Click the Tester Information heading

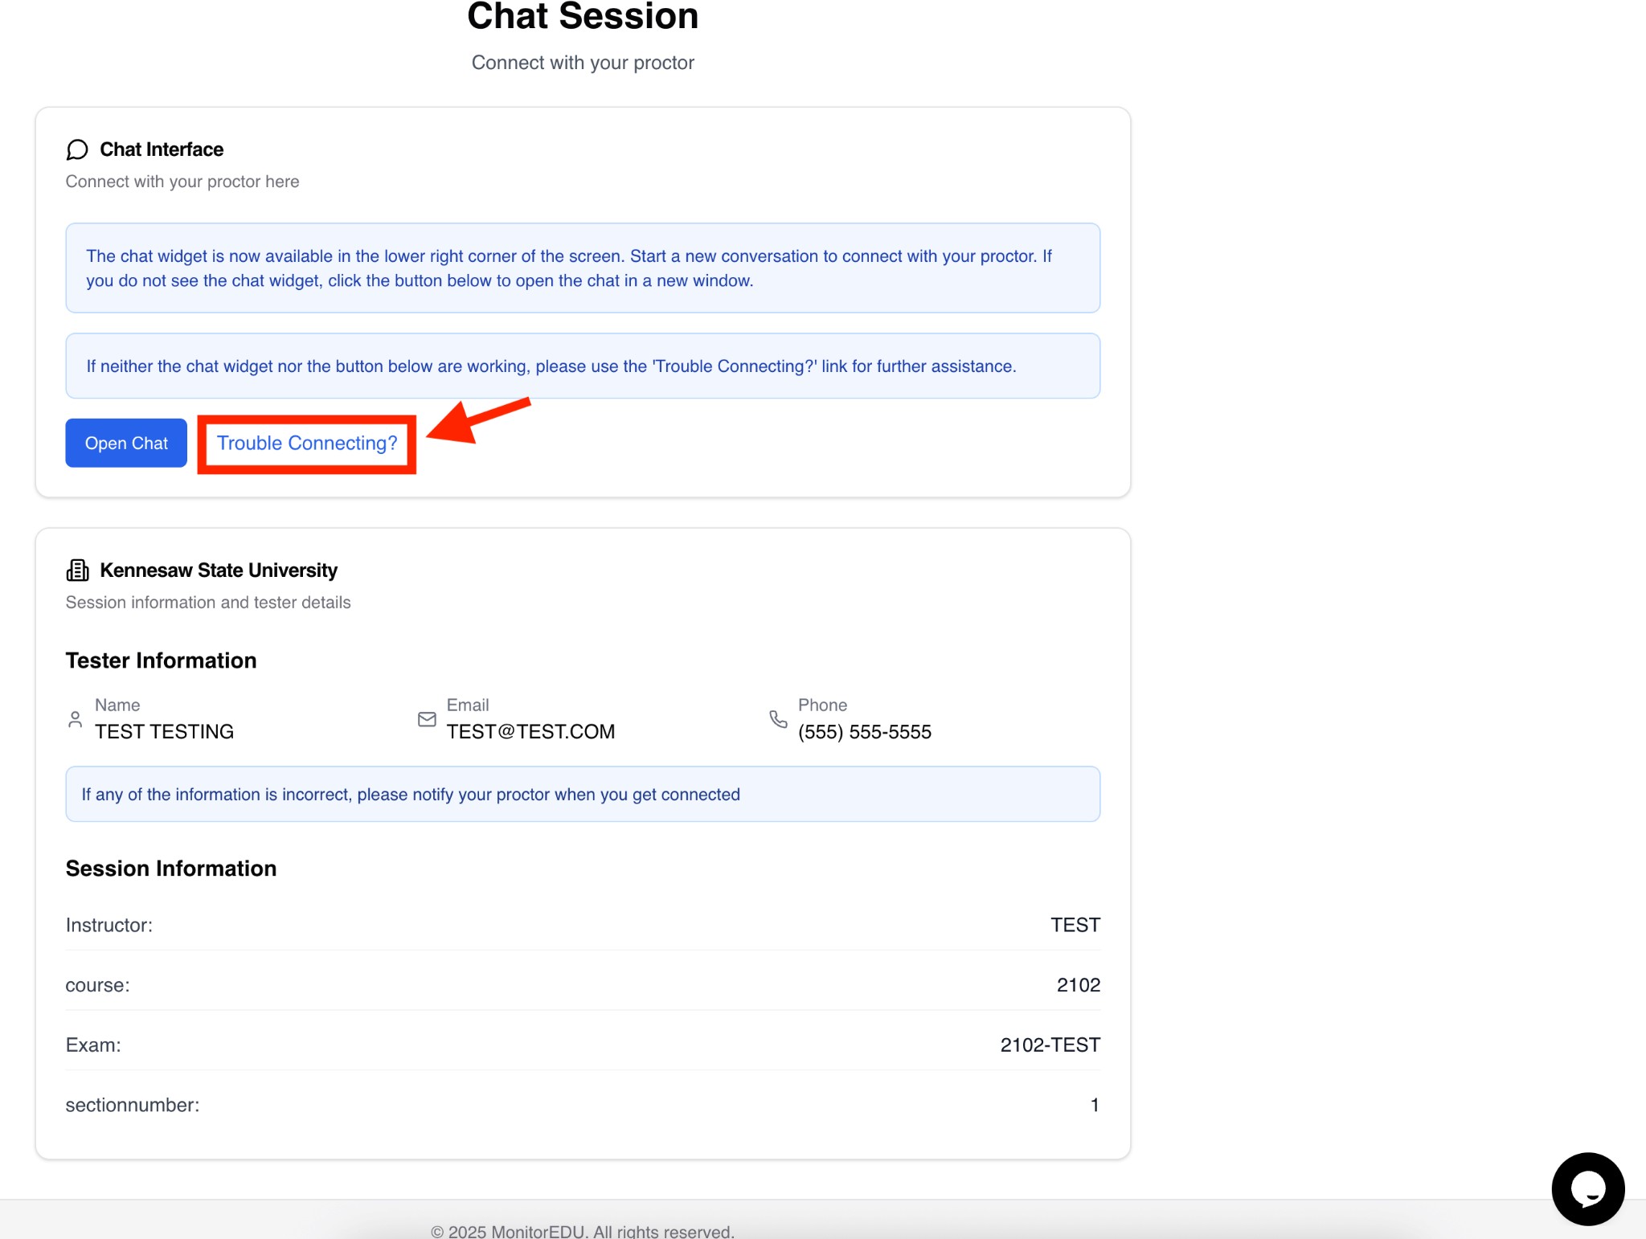click(161, 660)
